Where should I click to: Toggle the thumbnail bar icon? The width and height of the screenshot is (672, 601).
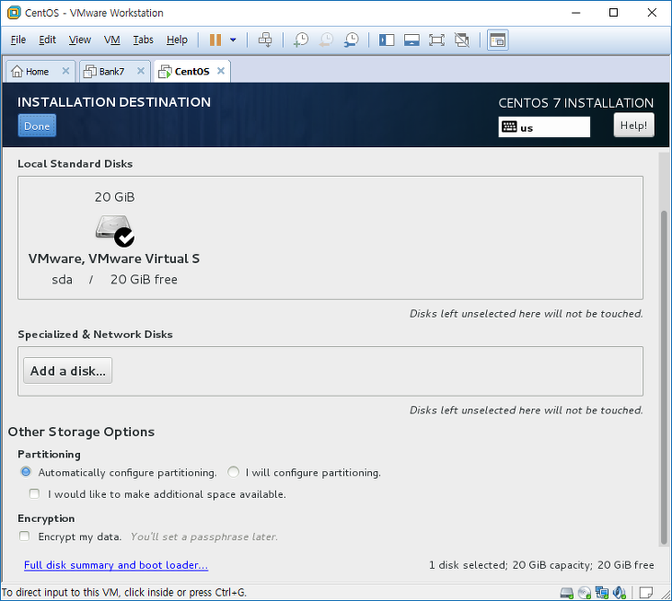tap(411, 40)
